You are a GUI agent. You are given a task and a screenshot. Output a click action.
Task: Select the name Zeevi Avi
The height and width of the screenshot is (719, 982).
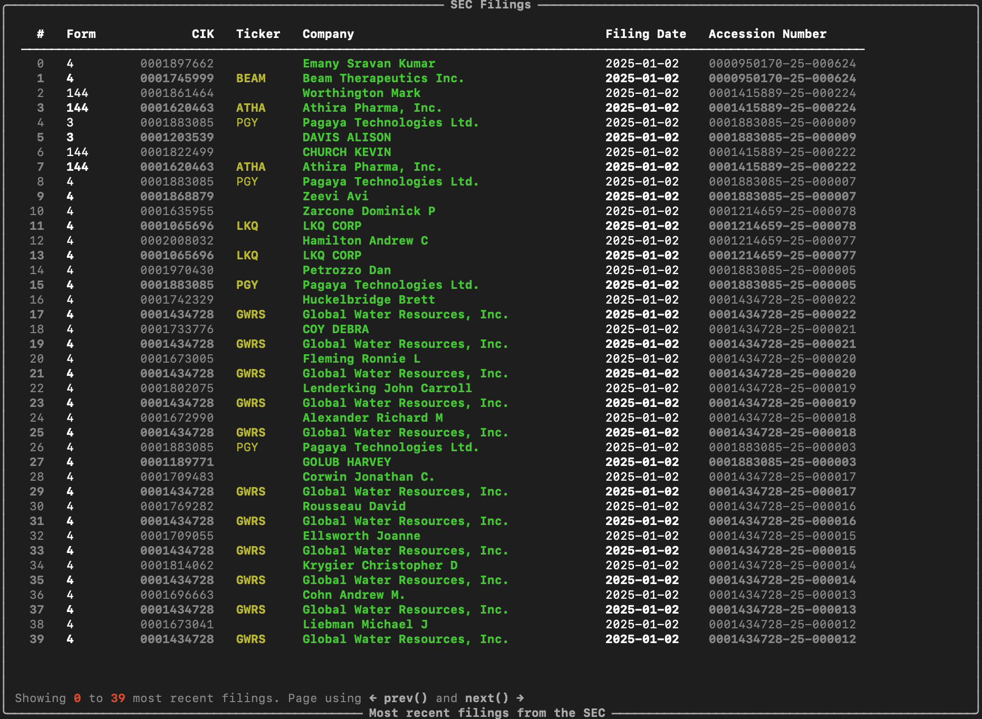pos(335,196)
